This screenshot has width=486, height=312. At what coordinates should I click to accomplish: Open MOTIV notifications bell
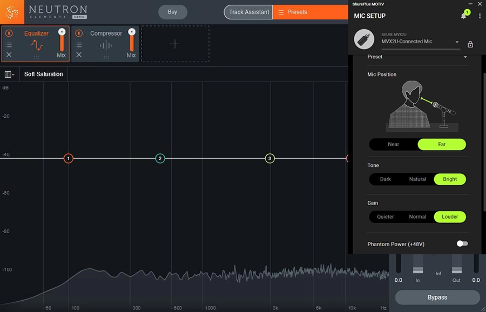coord(464,16)
